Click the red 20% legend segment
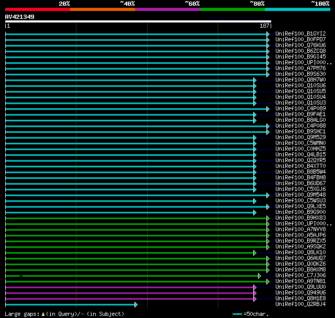 pyautogui.click(x=38, y=9)
